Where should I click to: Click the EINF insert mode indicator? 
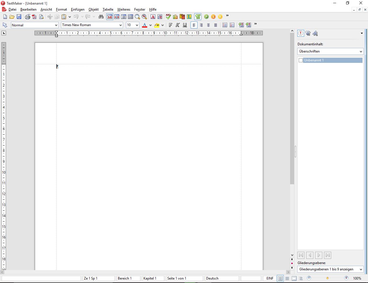(x=270, y=278)
